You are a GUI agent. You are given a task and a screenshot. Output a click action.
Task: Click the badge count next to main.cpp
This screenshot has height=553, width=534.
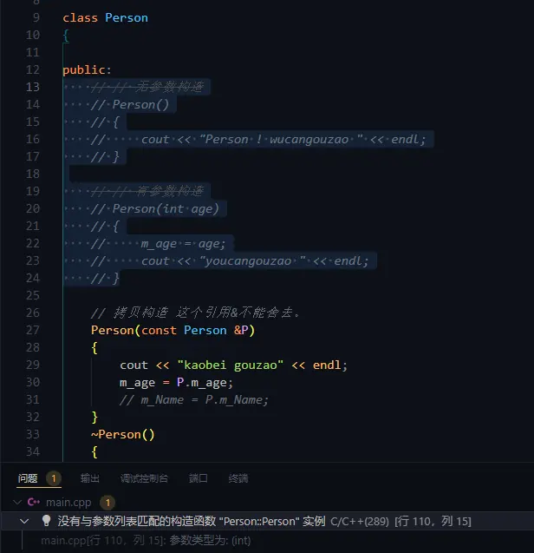tap(107, 502)
